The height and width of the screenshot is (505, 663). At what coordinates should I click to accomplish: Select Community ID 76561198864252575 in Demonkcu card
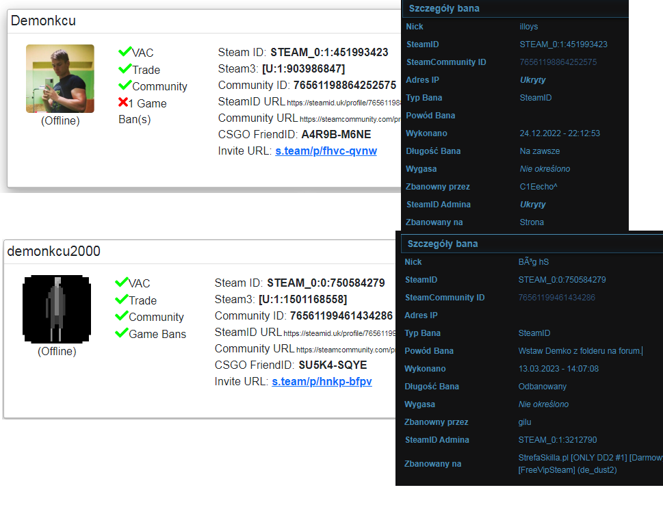[345, 86]
